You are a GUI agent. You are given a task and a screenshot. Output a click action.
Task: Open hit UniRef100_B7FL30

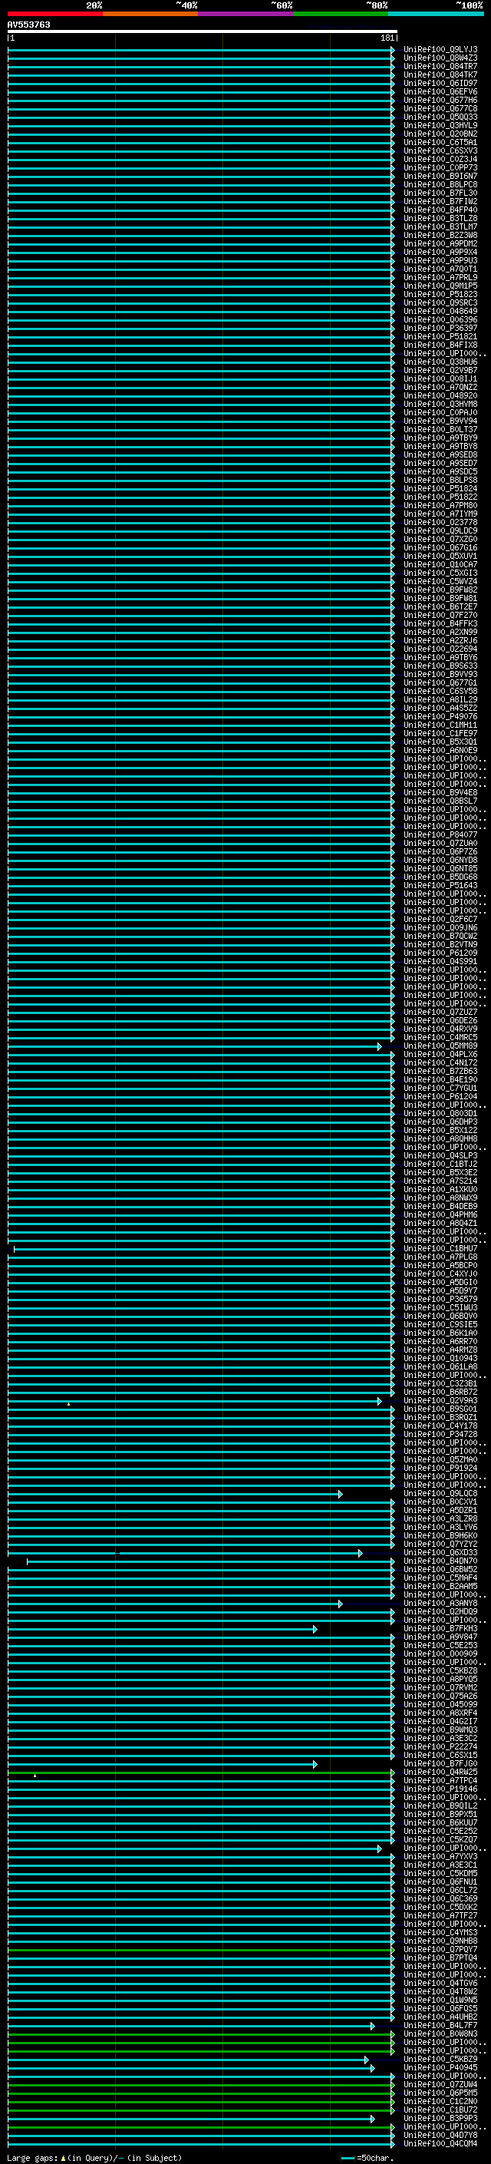pyautogui.click(x=440, y=193)
